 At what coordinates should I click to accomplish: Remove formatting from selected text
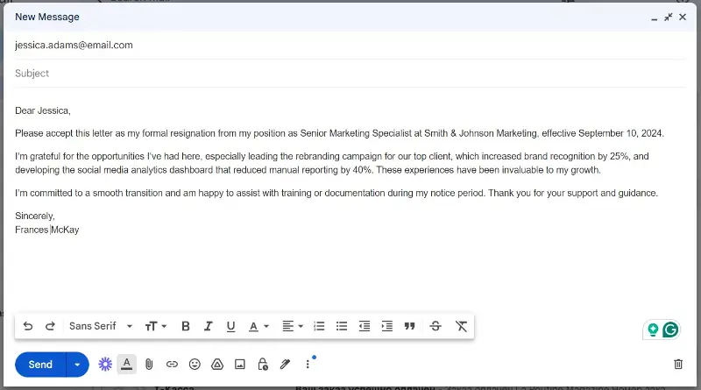[x=461, y=326]
